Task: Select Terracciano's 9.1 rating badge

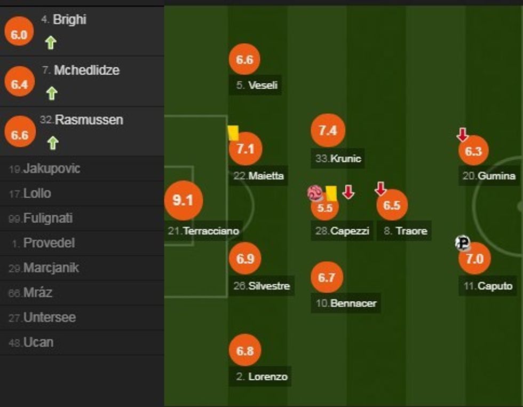Action: point(183,200)
